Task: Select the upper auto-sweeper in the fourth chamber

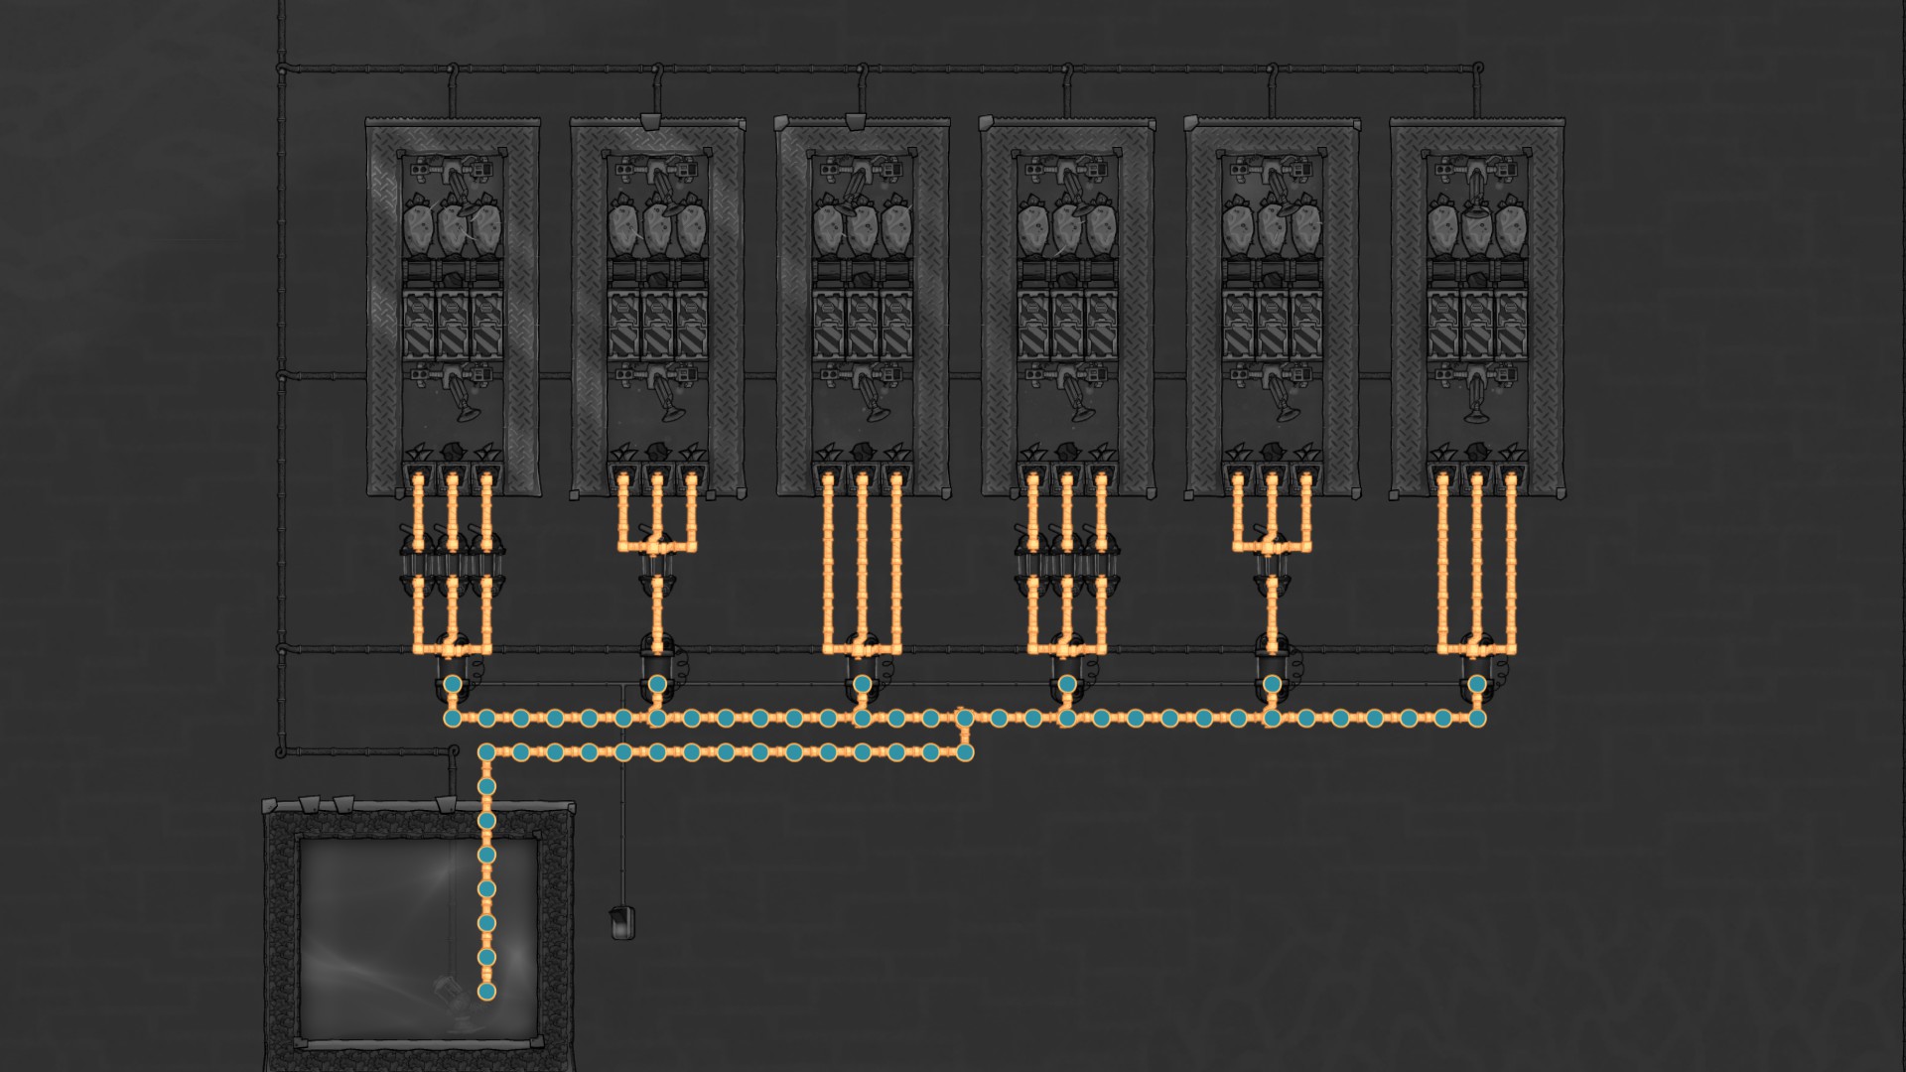Action: 1068,172
